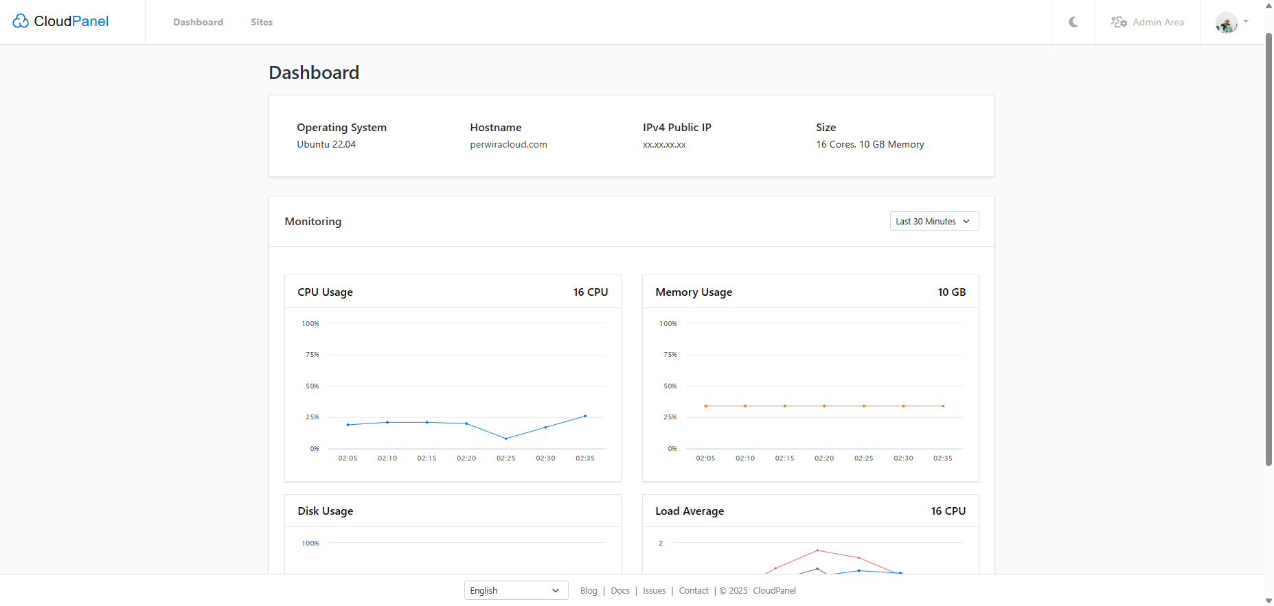Image resolution: width=1274 pixels, height=606 pixels.
Task: Expand the profile dropdown arrow
Action: pos(1246,21)
